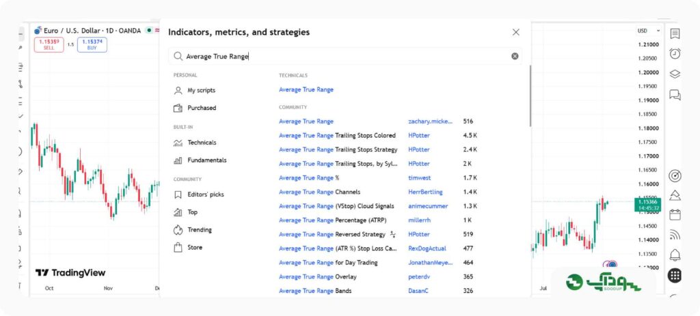Open the Store category
The image size is (700, 316).
click(188, 247)
